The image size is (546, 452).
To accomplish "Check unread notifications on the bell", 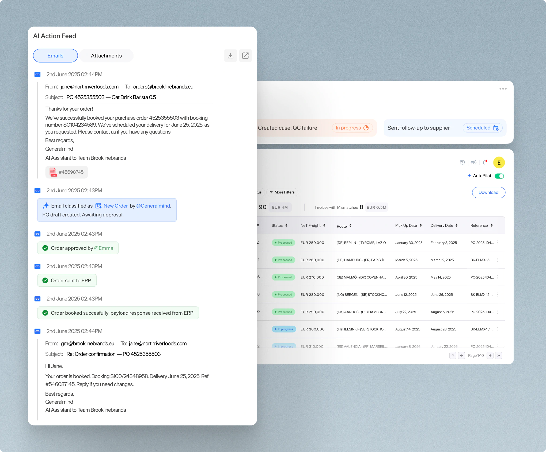I will pos(485,162).
